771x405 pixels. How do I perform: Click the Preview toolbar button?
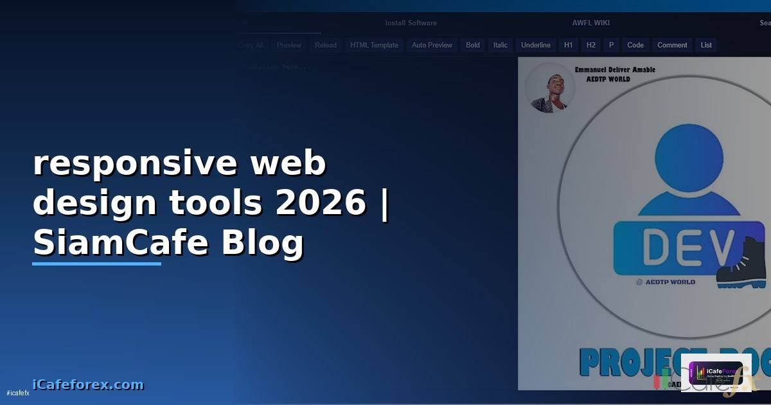coord(289,45)
